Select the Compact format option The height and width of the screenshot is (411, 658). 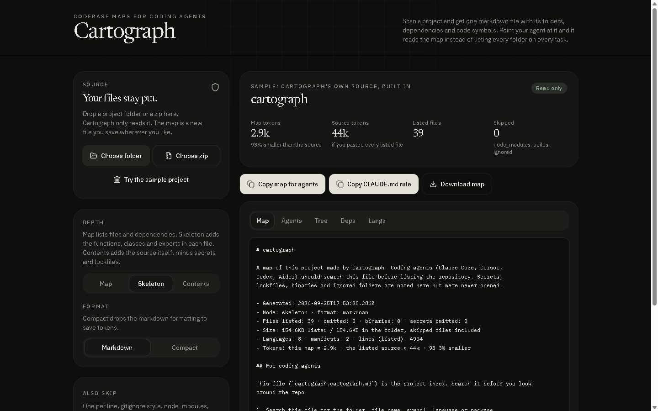185,348
